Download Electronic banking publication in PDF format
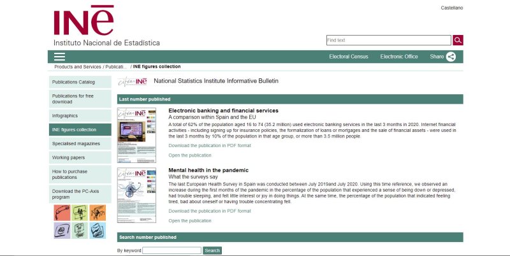Screen dimensions: 510x256 tap(209, 145)
